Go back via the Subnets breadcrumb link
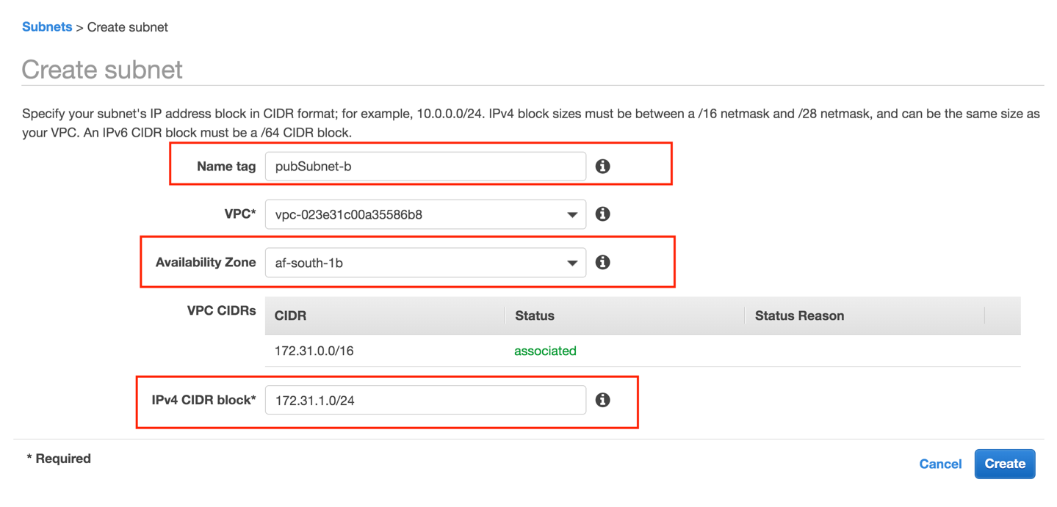 point(47,27)
